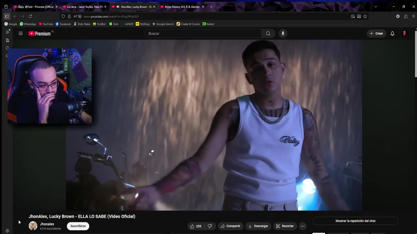Click Mostrar la repetición del chat
Image resolution: width=417 pixels, height=234 pixels.
tap(355, 221)
